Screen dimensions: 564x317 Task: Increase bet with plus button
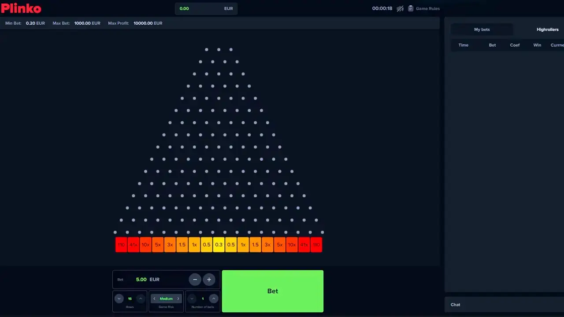click(209, 280)
